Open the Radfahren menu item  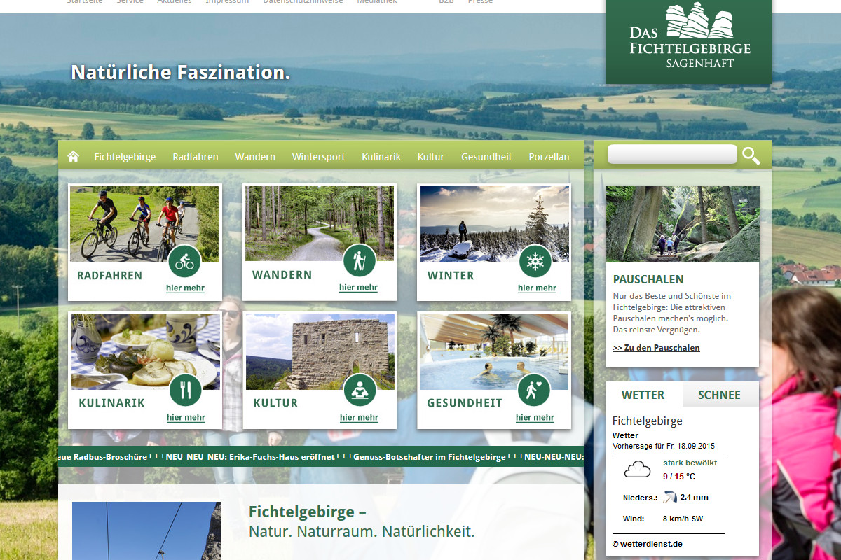196,157
